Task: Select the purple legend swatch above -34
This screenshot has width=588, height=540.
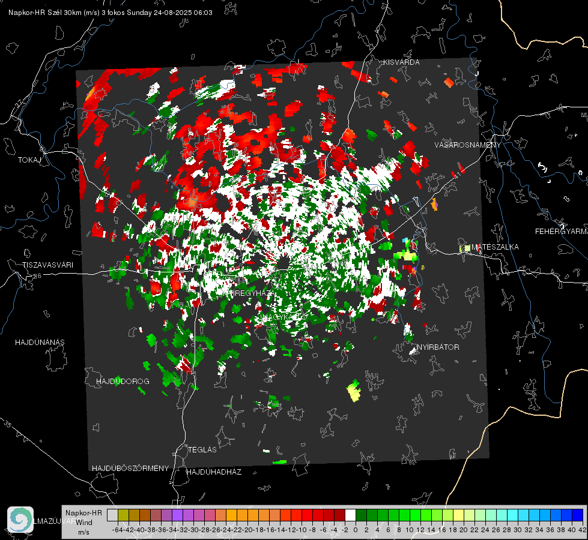Action: click(x=177, y=515)
